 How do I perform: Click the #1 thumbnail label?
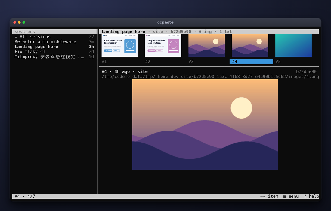pyautogui.click(x=104, y=62)
